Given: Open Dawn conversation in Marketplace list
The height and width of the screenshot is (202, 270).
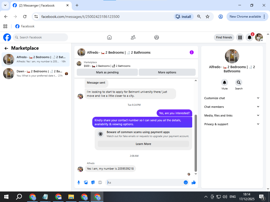Looking at the screenshot, I should point(36,74).
